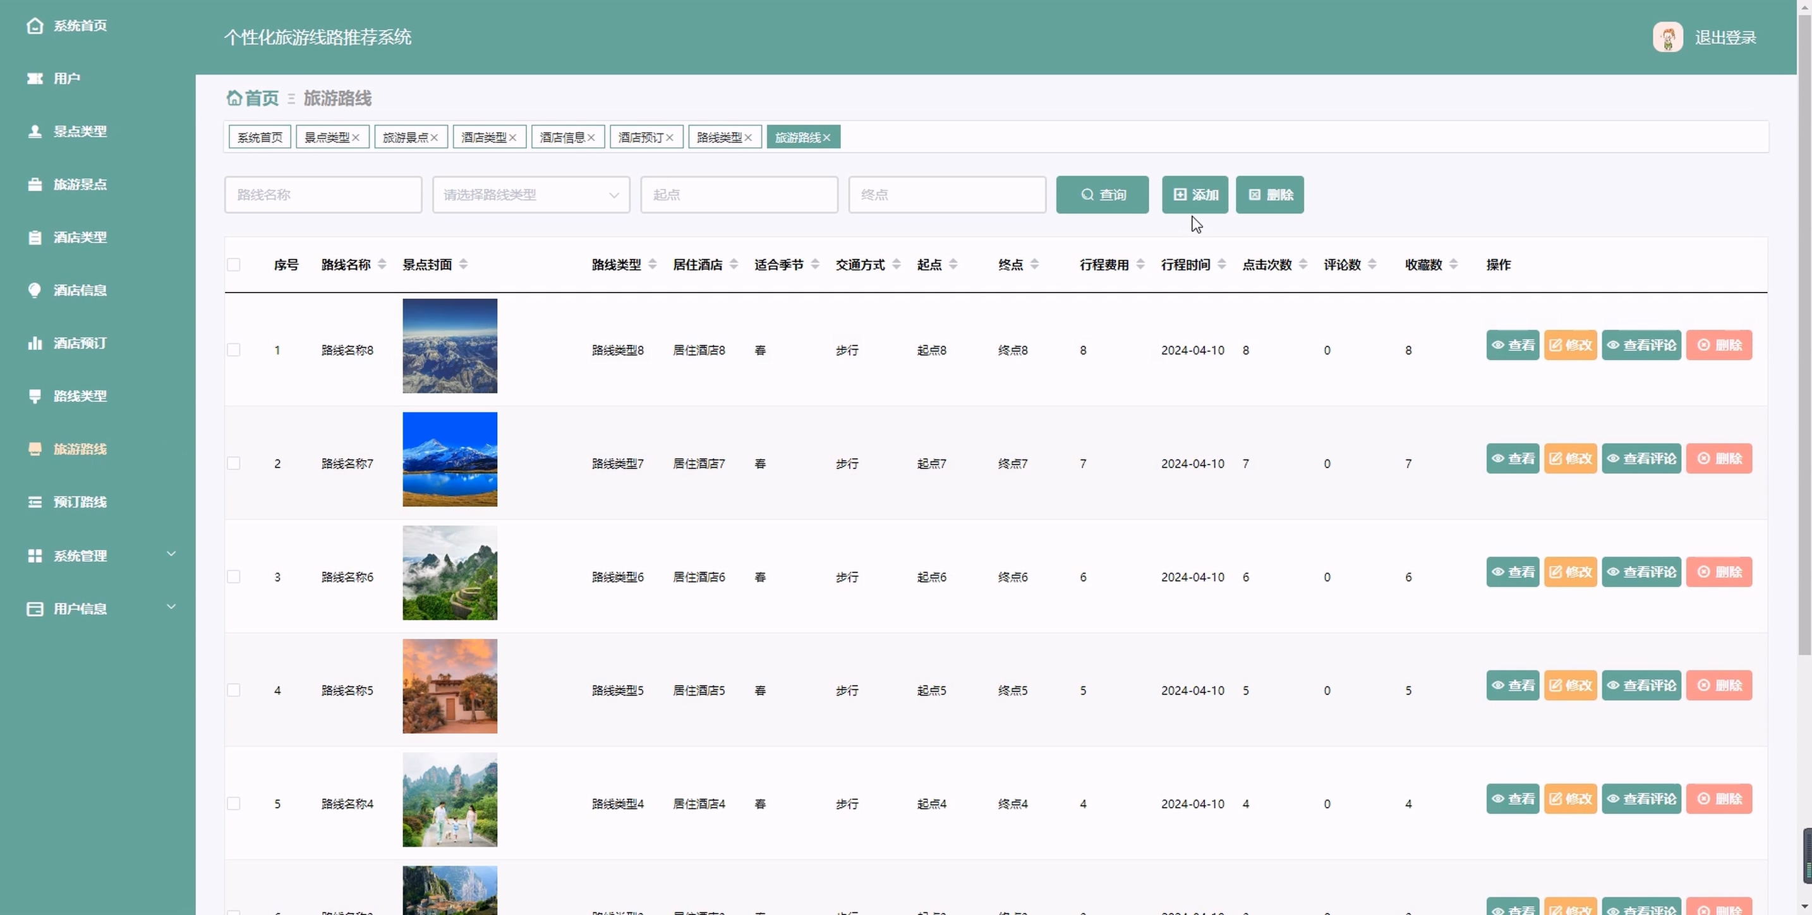Image resolution: width=1812 pixels, height=915 pixels.
Task: Click the user avatar in the header
Action: (1667, 37)
